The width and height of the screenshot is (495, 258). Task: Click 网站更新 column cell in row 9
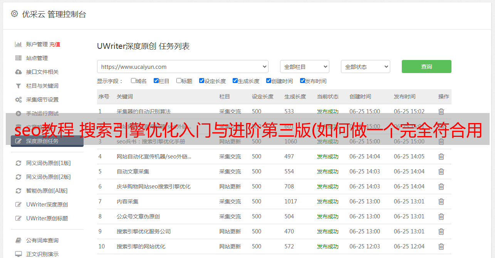[x=230, y=231]
